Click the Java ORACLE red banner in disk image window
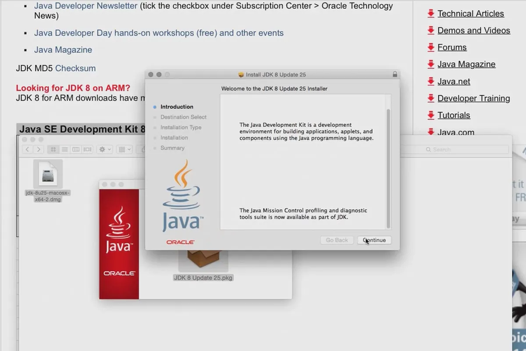This screenshot has height=351, width=526. tap(119, 244)
